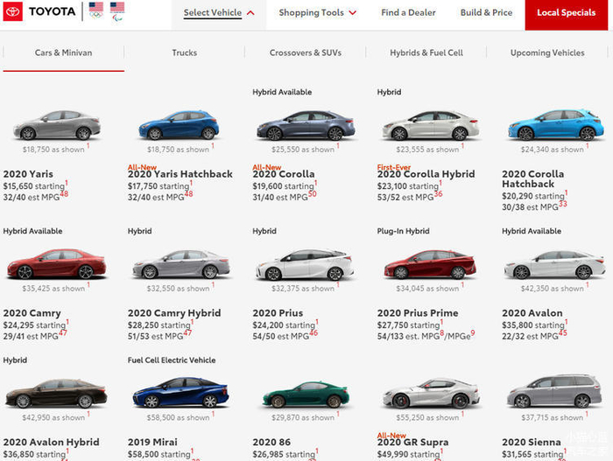The width and height of the screenshot is (613, 461).
Task: Open the 2020 Corolla Hatchback link
Action: (x=532, y=179)
